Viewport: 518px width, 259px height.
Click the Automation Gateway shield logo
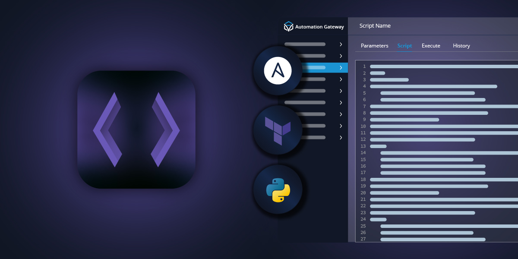click(x=287, y=26)
